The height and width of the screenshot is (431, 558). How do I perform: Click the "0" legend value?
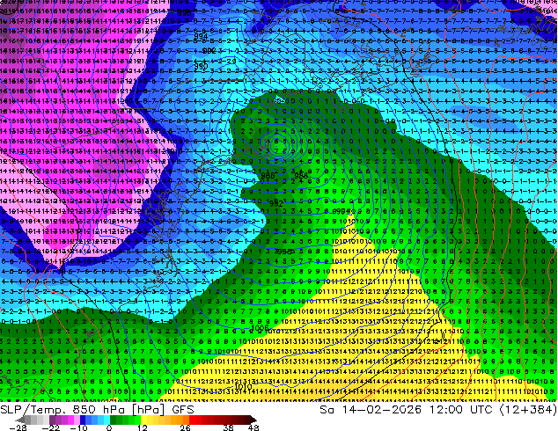pyautogui.click(x=109, y=427)
